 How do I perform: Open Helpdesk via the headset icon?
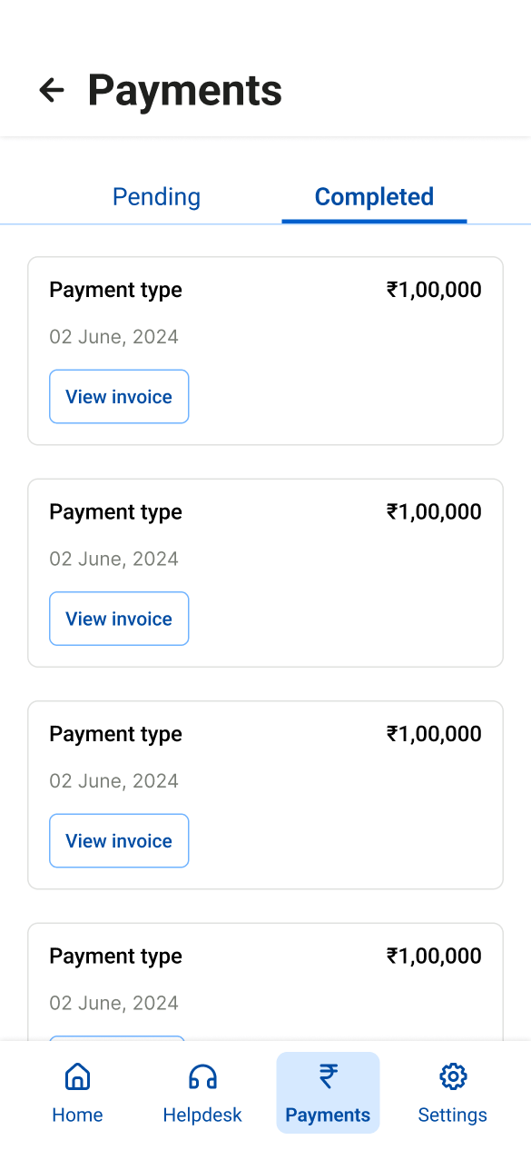tap(202, 1076)
